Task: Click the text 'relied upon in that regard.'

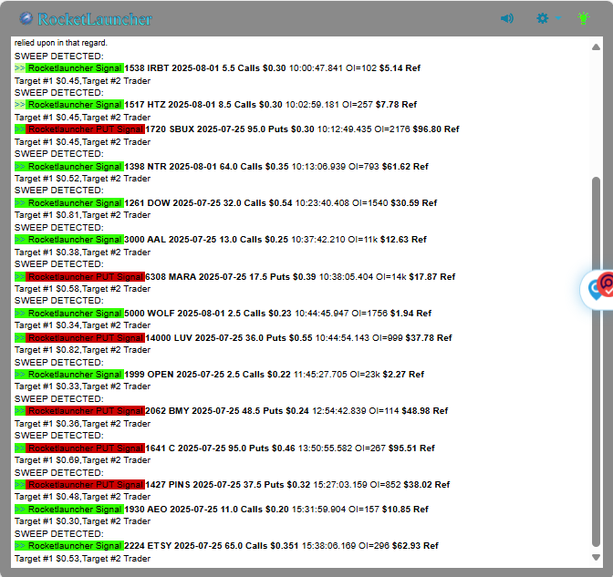Action: [x=61, y=43]
